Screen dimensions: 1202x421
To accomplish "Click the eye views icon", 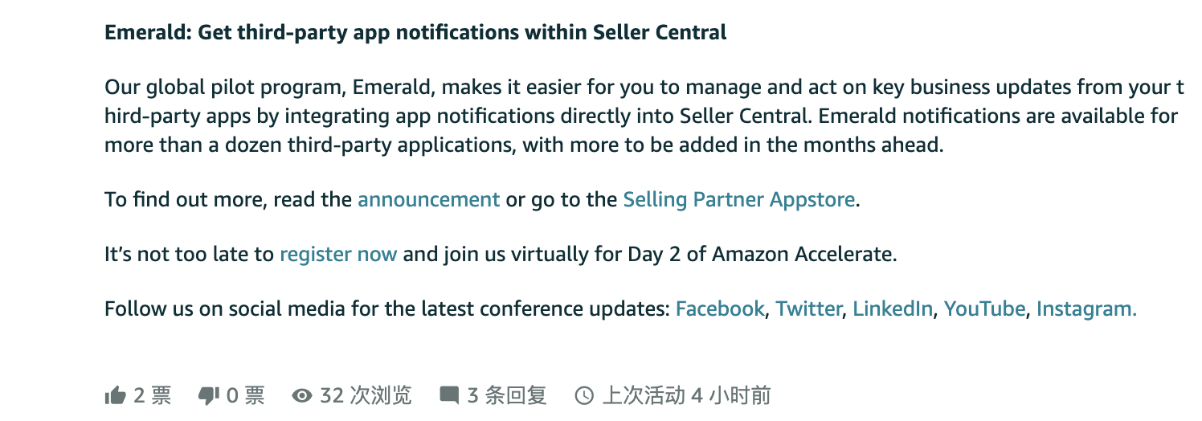I will click(302, 395).
